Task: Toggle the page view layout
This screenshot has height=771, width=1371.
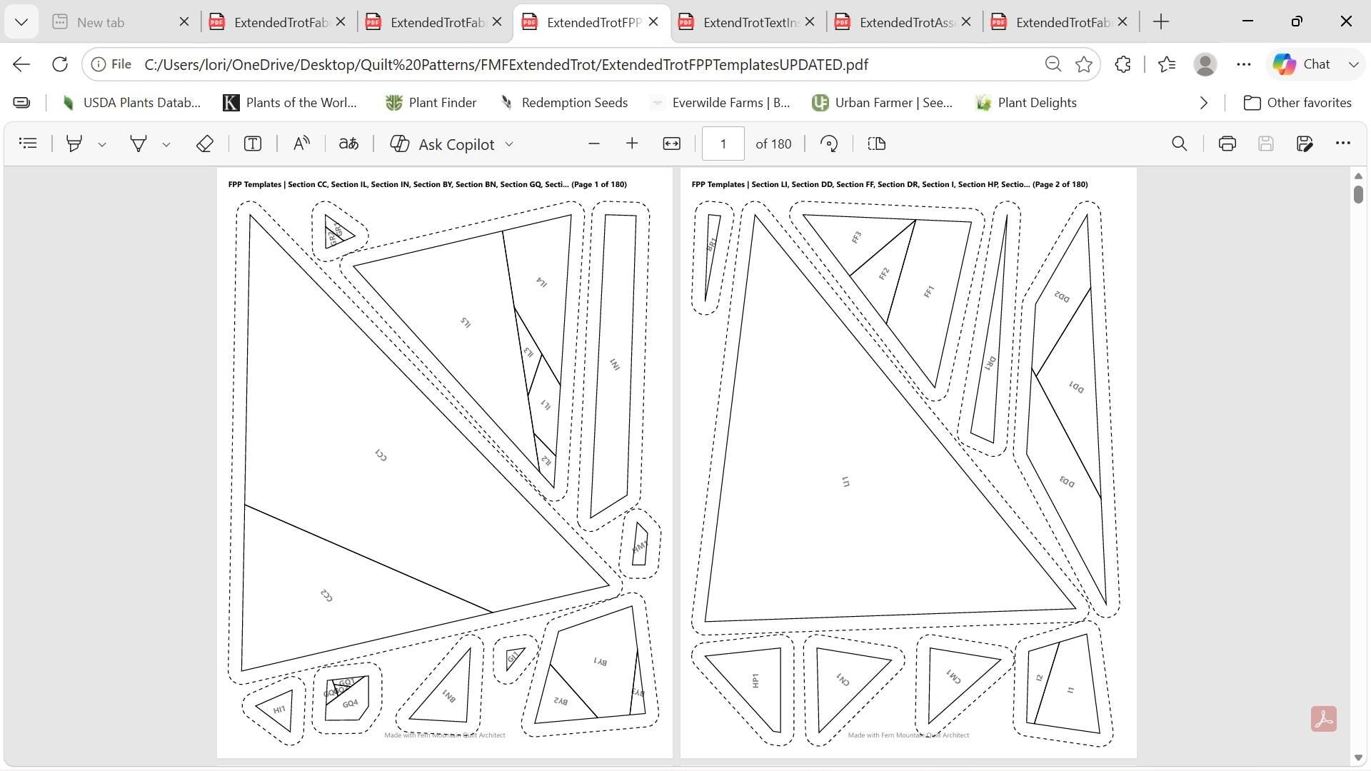Action: pos(877,143)
